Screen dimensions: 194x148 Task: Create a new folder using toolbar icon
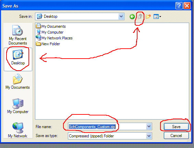pos(148,16)
